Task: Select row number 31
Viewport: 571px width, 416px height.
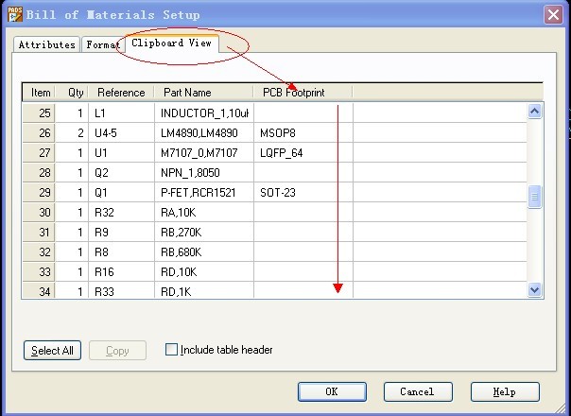Action: point(39,232)
